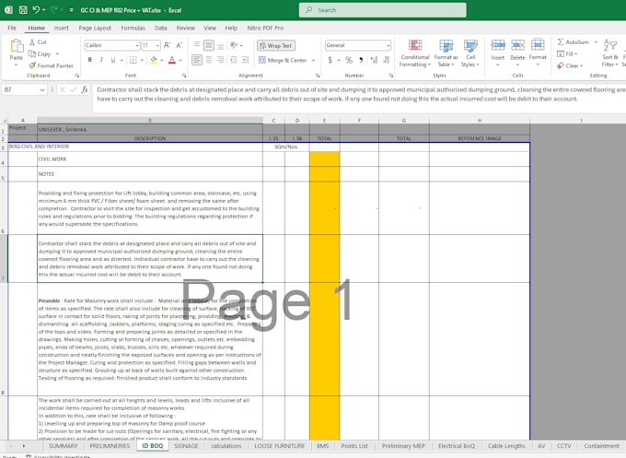
Task: Click the Format Painter brush icon
Action: [x=32, y=65]
